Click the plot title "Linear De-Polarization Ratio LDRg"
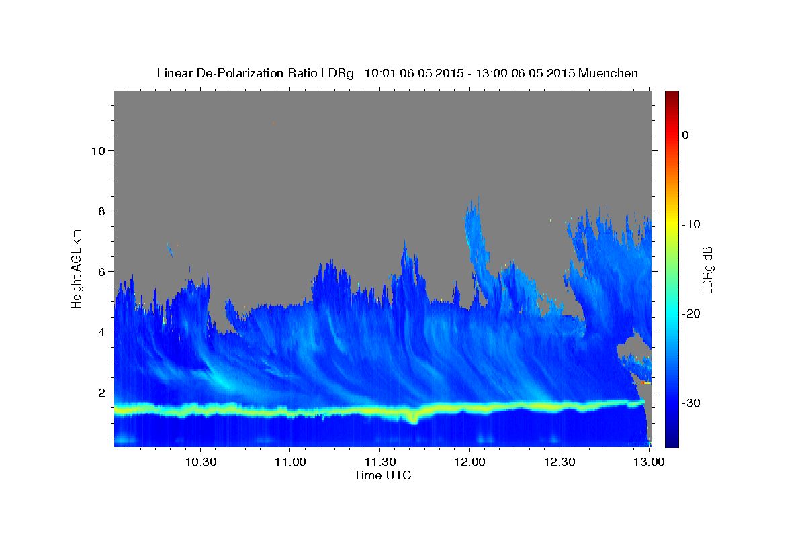The height and width of the screenshot is (537, 806). click(x=255, y=73)
